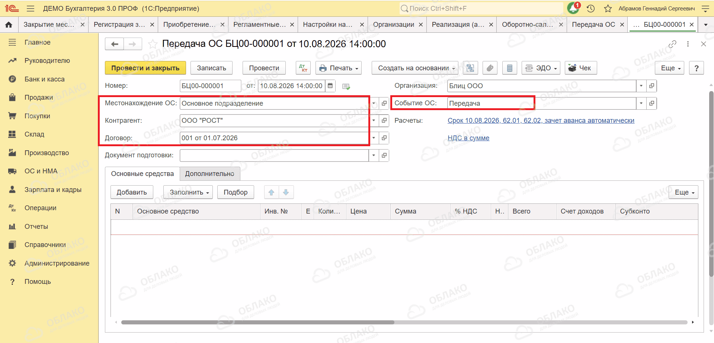Open the document structure icon
Screen dimensions: 714x343
click(470, 68)
